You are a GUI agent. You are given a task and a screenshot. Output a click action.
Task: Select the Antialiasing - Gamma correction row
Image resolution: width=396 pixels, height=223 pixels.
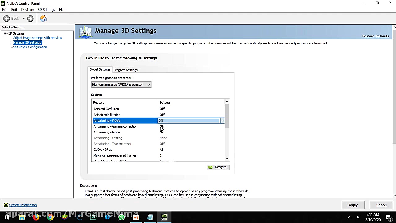click(x=158, y=126)
